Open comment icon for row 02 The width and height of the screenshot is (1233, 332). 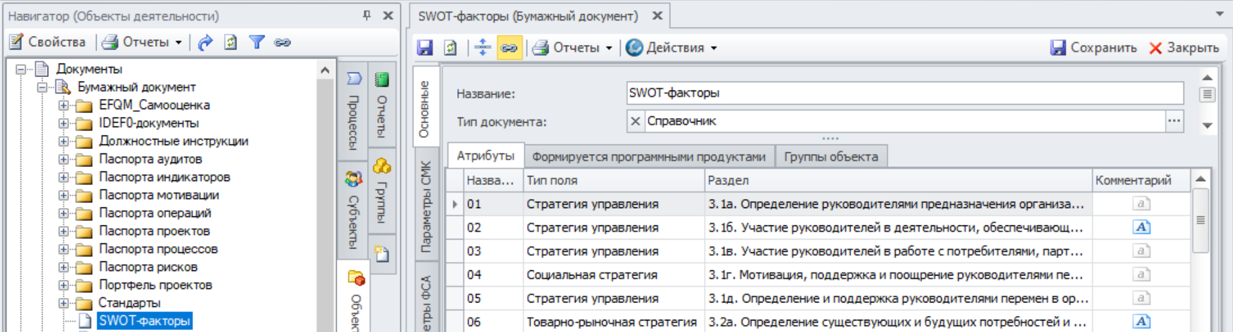pos(1141,227)
